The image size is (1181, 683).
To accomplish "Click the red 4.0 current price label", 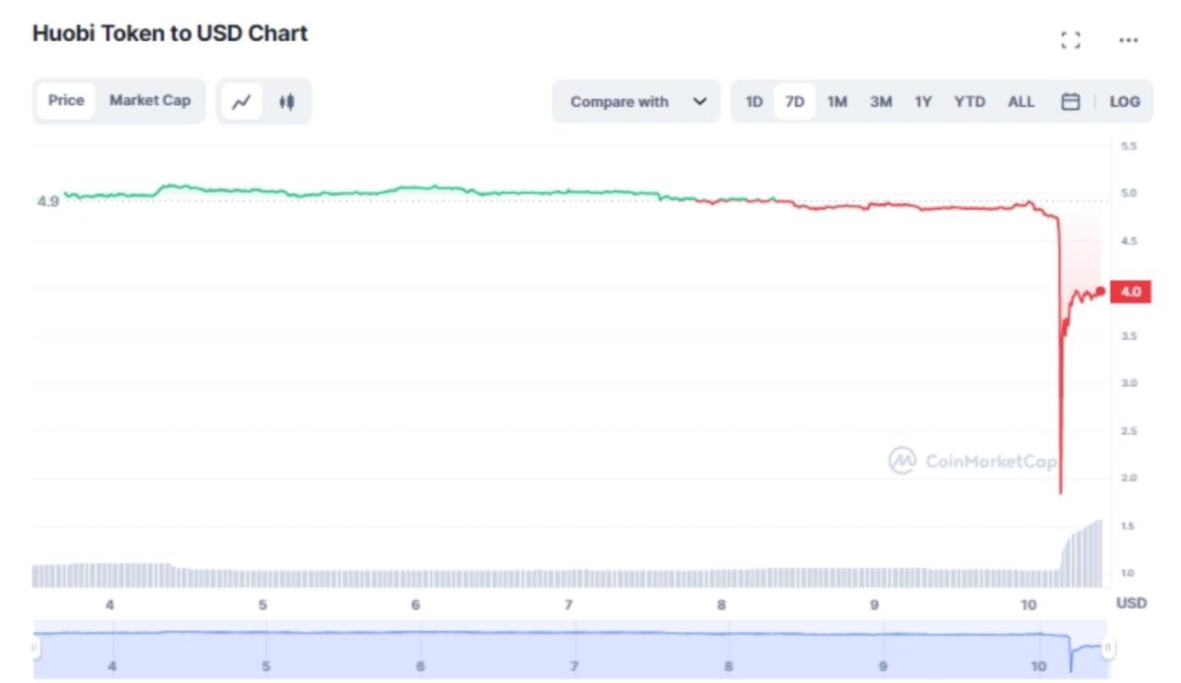I will click(1131, 292).
